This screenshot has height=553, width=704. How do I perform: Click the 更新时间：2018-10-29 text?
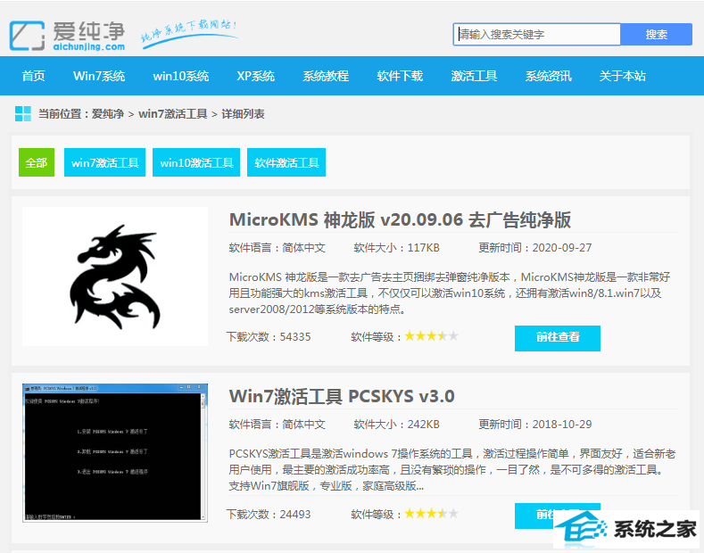(x=535, y=425)
